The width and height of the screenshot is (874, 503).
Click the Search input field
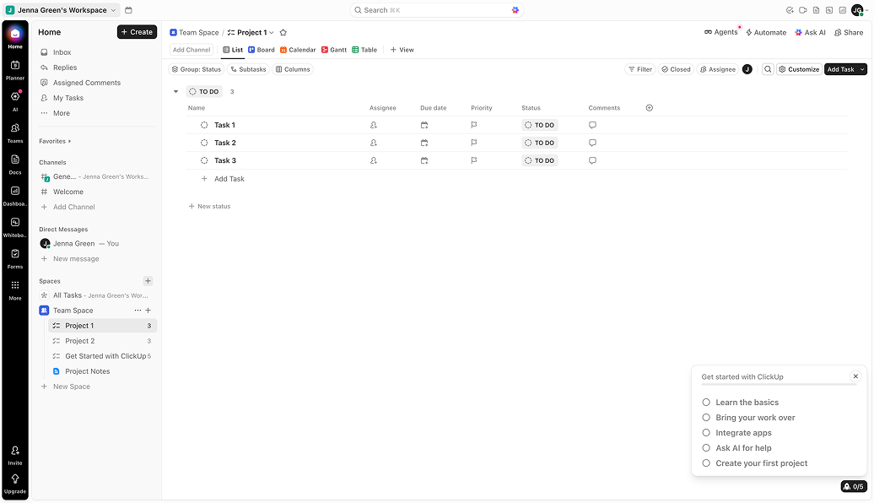[x=436, y=10]
